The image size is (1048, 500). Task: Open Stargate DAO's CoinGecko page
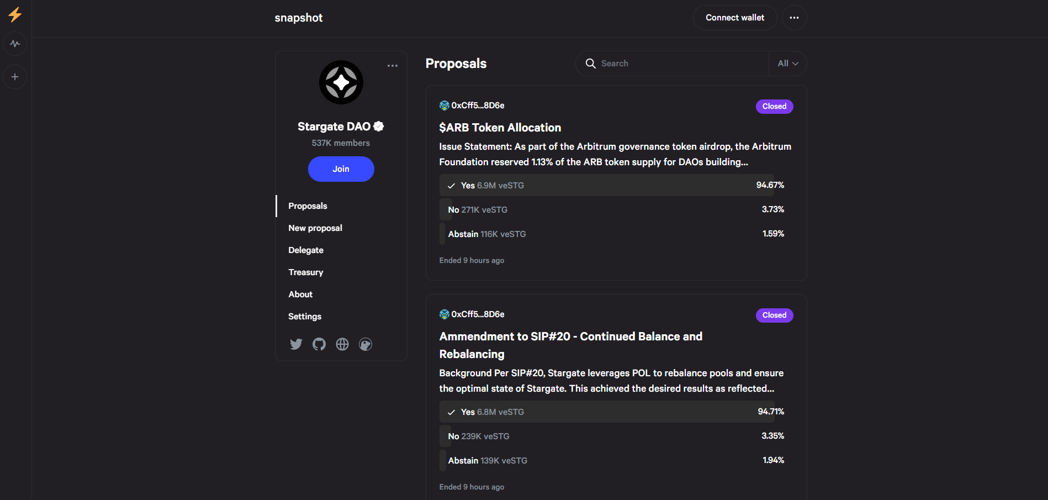tap(366, 344)
